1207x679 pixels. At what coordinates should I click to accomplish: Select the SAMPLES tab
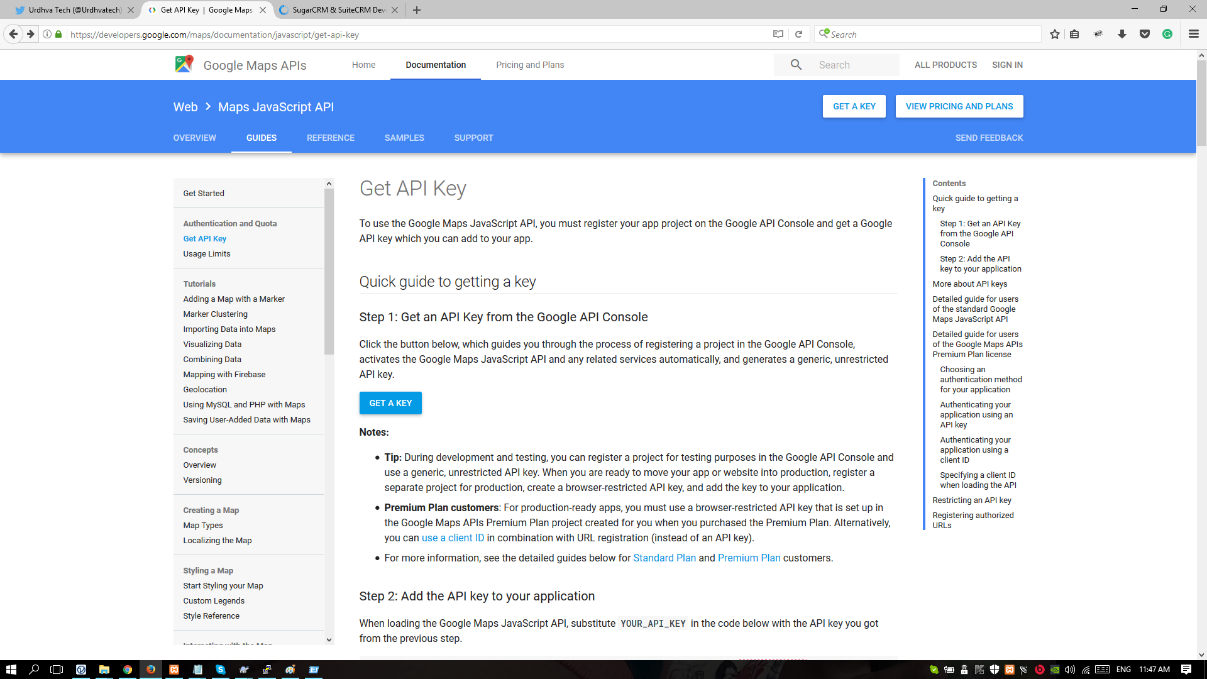click(x=404, y=138)
